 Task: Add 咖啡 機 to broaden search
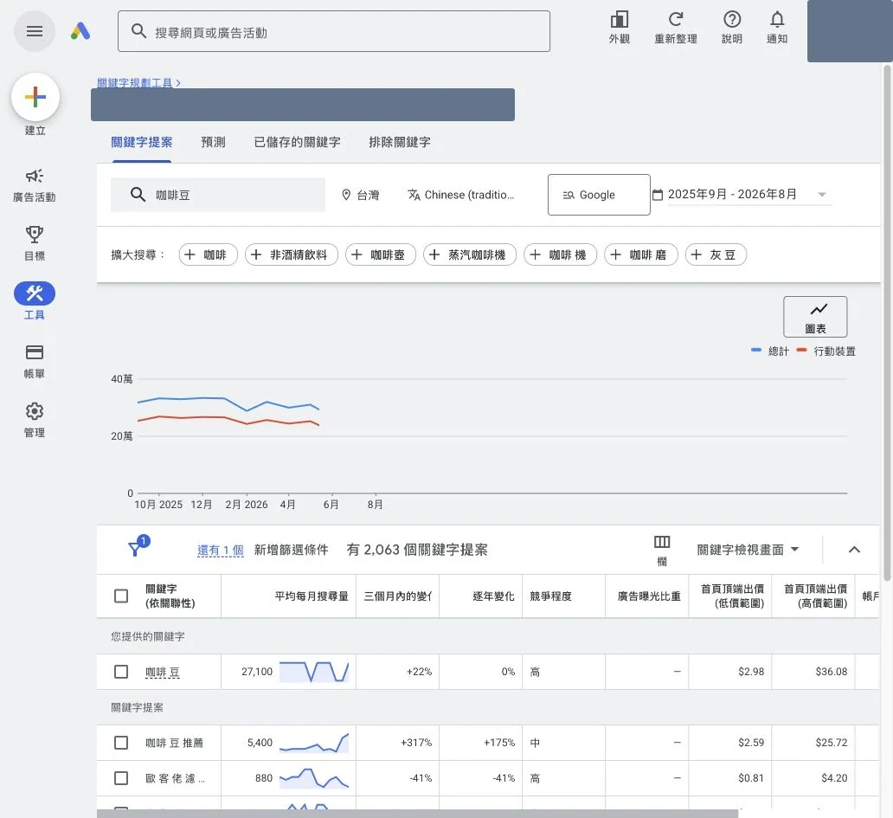(x=560, y=254)
